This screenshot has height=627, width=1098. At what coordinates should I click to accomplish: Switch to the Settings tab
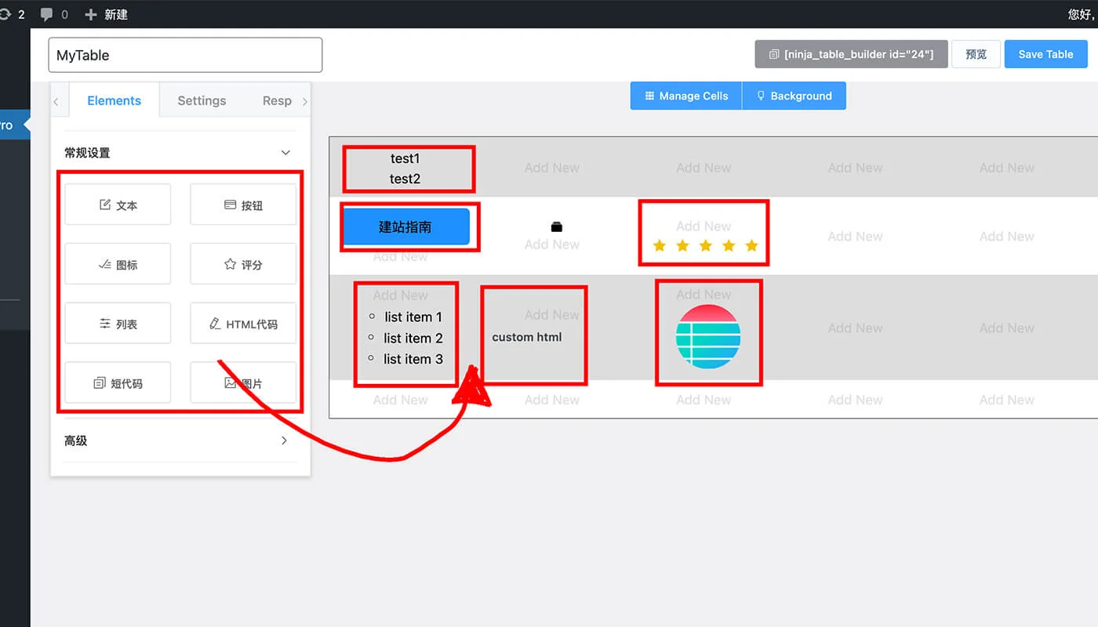202,100
